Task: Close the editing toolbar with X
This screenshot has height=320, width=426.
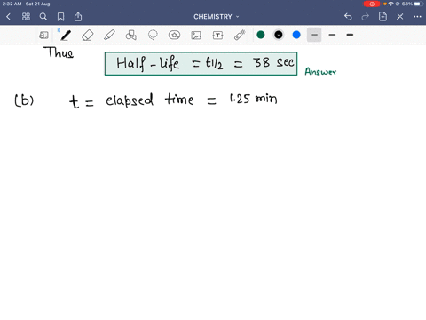Action: tap(400, 17)
